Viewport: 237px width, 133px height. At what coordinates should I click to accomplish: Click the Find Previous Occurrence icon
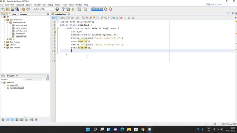point(87,18)
